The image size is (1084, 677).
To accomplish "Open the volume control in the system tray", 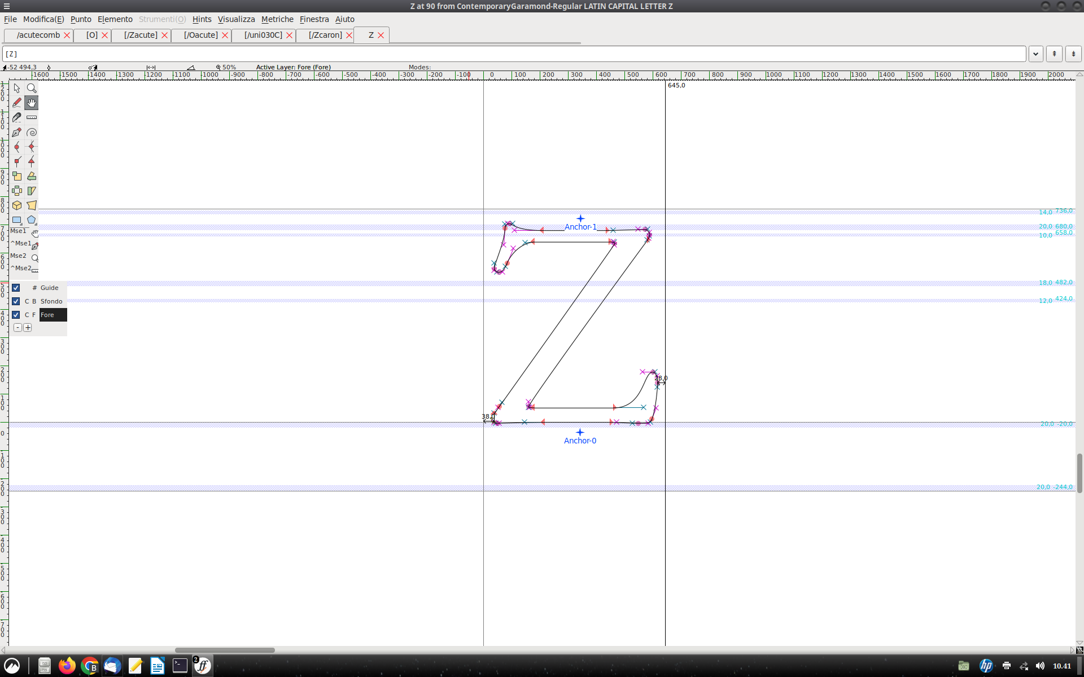I will click(1041, 666).
